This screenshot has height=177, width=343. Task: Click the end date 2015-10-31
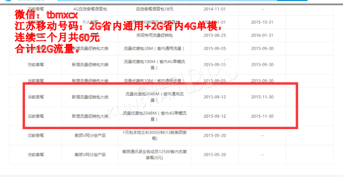(x=262, y=22)
